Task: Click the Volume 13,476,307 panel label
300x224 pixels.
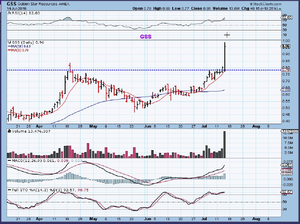Action: (x=31, y=131)
